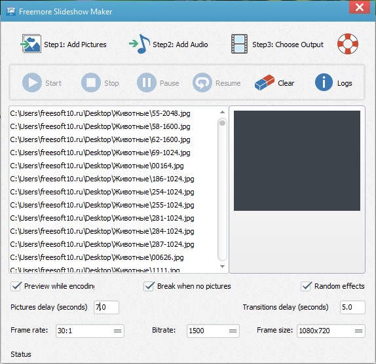Image resolution: width=376 pixels, height=364 pixels.
Task: Click the 'Step2: Add Audio' label
Action: pos(180,45)
